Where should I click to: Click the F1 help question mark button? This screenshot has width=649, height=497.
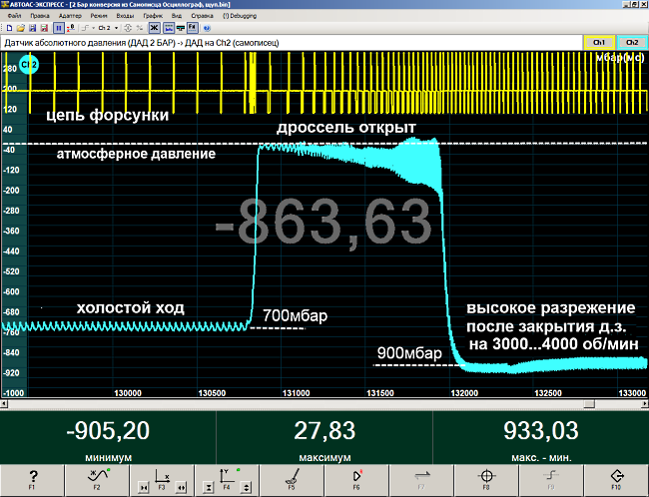[x=33, y=480]
